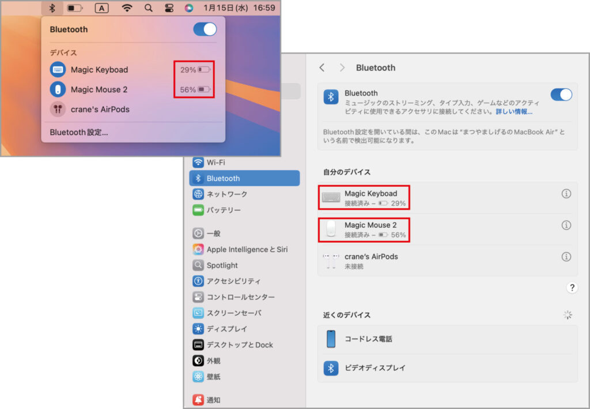
Task: Open スクリーンセーバ in the sidebar
Action: 244,313
